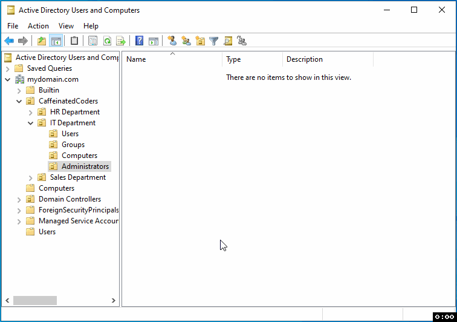
Task: Open the View menu
Action: tap(66, 26)
